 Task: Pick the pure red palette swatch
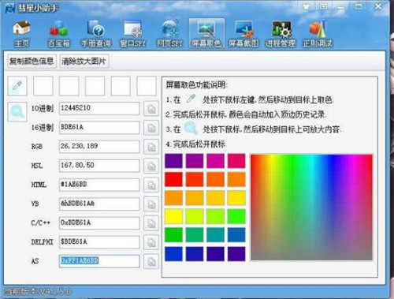[173, 179]
